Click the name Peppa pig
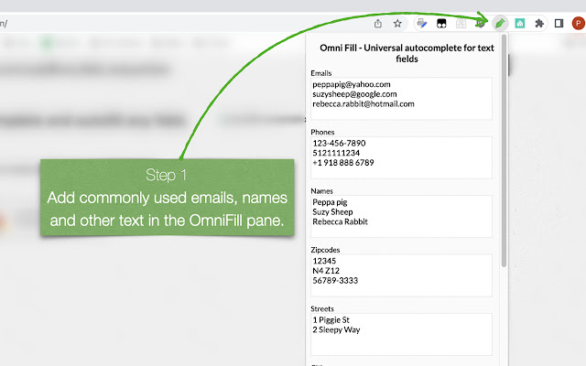 point(330,202)
